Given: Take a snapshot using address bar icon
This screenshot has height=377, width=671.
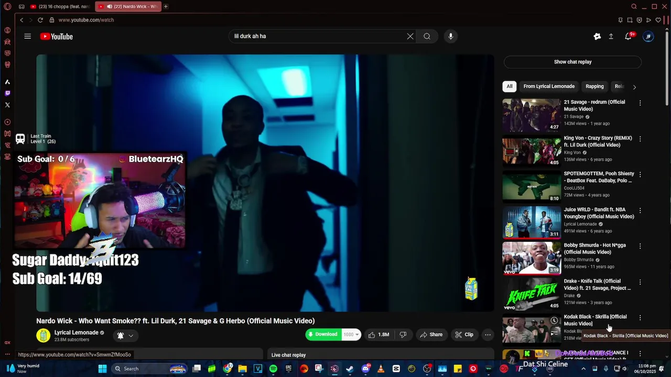Looking at the screenshot, I should pyautogui.click(x=630, y=20).
